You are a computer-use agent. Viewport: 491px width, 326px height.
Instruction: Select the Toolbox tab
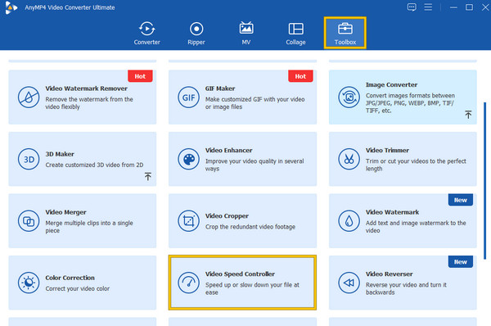click(x=345, y=34)
